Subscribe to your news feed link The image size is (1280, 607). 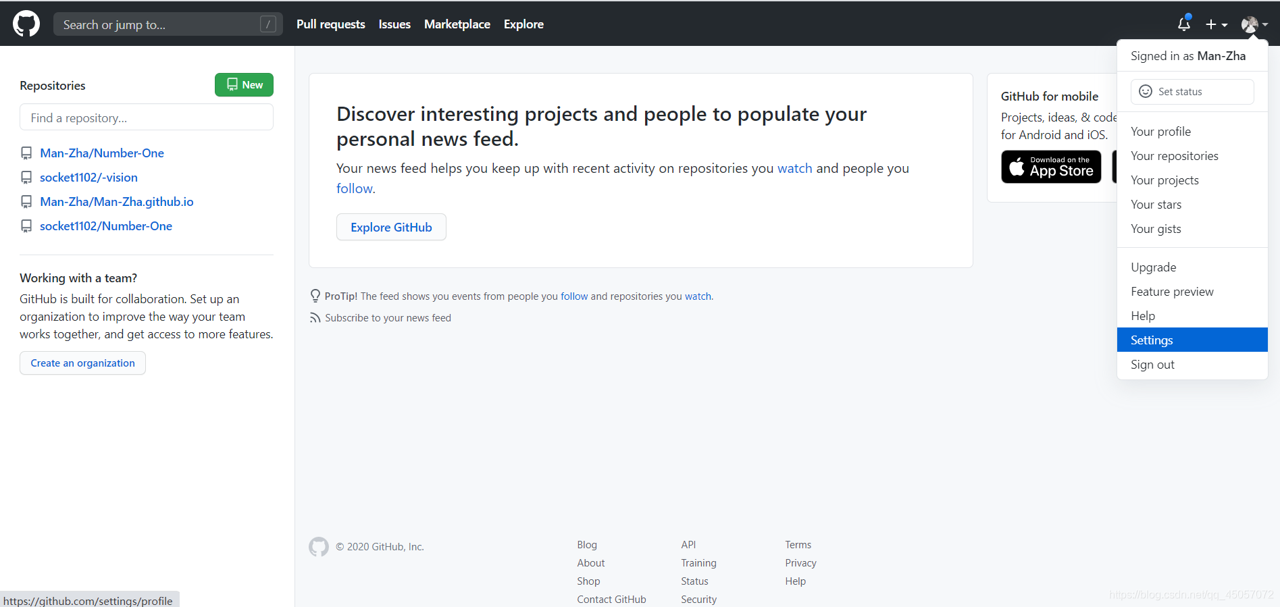388,317
